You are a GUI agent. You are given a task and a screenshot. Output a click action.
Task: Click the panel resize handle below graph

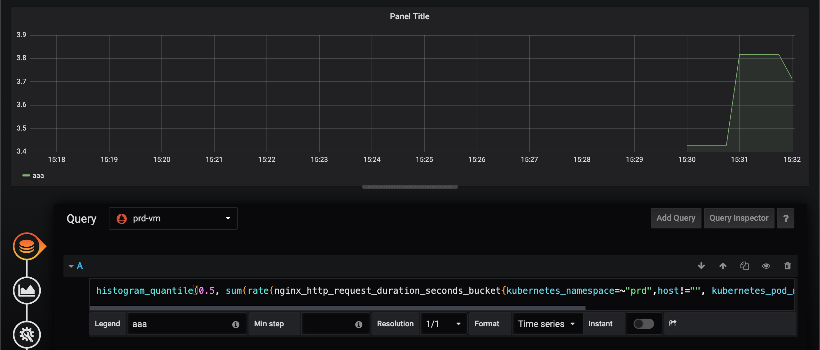click(x=410, y=187)
